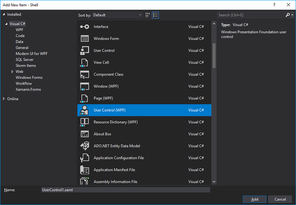Select the Interface template name
This screenshot has height=205, width=296.
(101, 27)
